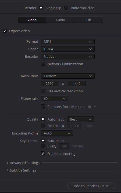Open the Format dropdown showing MP4
The image size is (121, 193).
coord(68,42)
